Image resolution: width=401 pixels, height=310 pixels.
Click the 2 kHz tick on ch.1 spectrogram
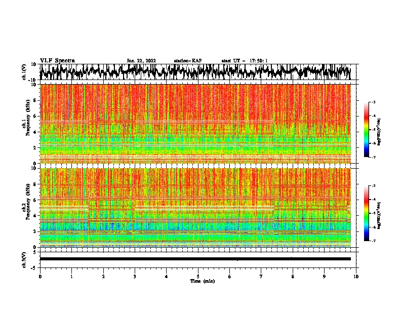coord(35,147)
